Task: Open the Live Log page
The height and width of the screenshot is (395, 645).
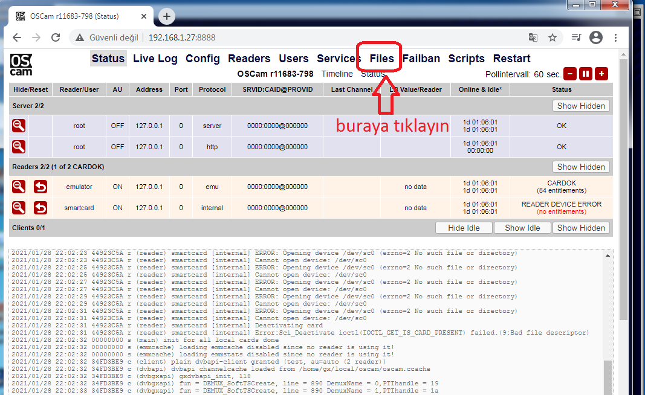Action: [155, 59]
